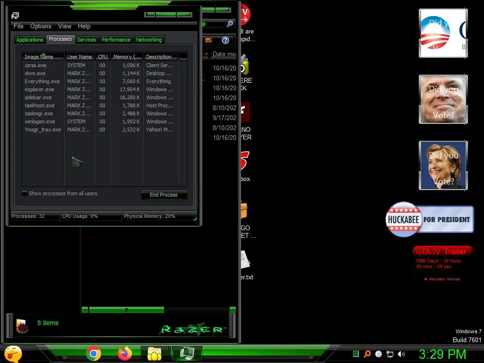Screen dimensions: 484x363
Task: Click the Host Proc... description cell
Action: pos(160,105)
